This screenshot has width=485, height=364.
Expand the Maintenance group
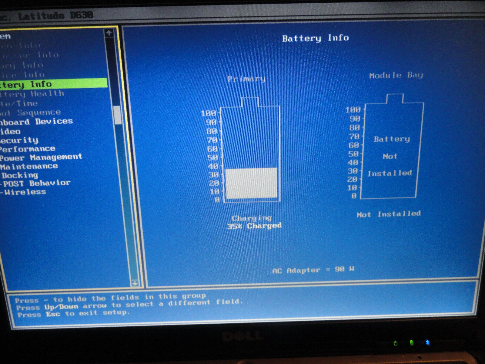click(x=29, y=166)
